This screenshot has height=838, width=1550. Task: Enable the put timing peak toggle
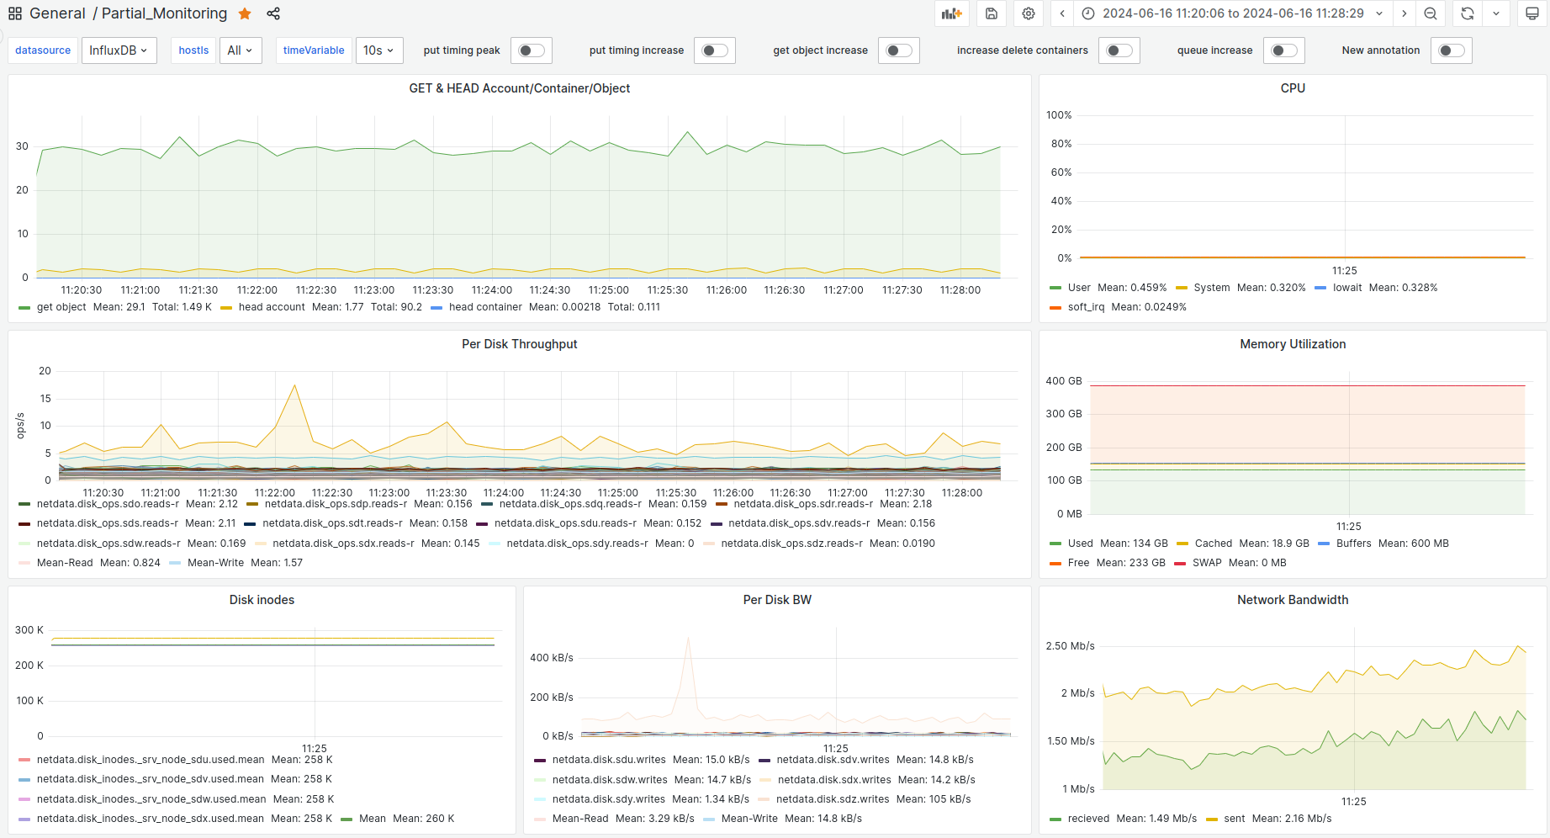(531, 50)
